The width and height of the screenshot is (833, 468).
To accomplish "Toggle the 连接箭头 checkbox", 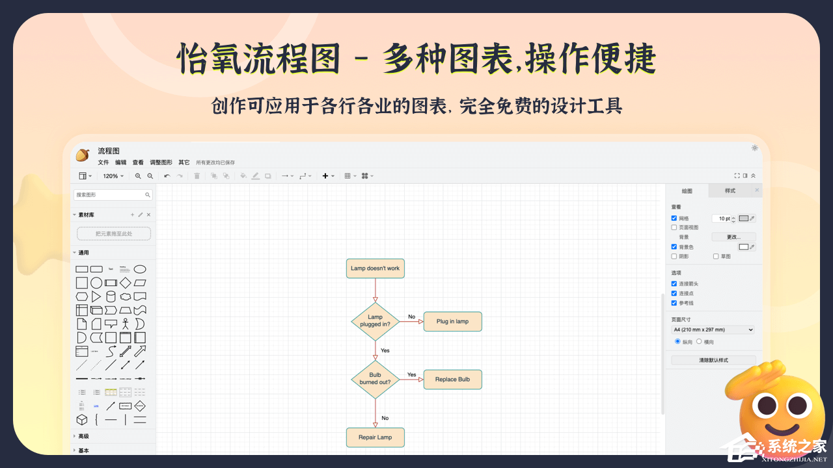I will (x=674, y=284).
